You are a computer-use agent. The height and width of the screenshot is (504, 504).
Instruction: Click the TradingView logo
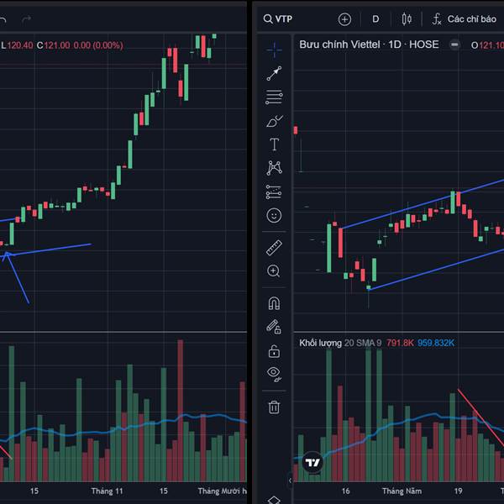click(x=312, y=462)
